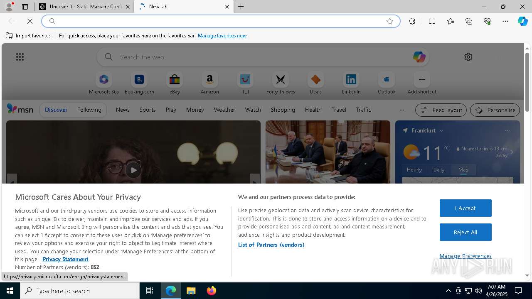Open the Microsoft 365 shortcut
This screenshot has width=532, height=299.
[x=104, y=83]
